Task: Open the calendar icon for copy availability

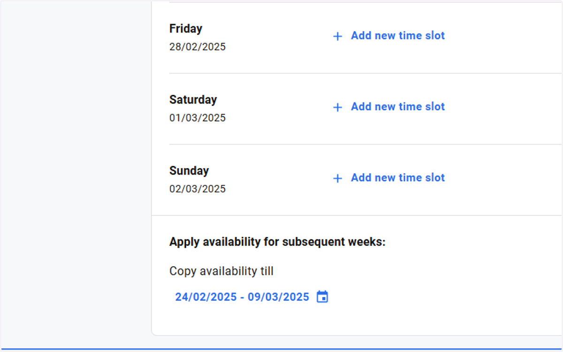Action: pos(322,297)
